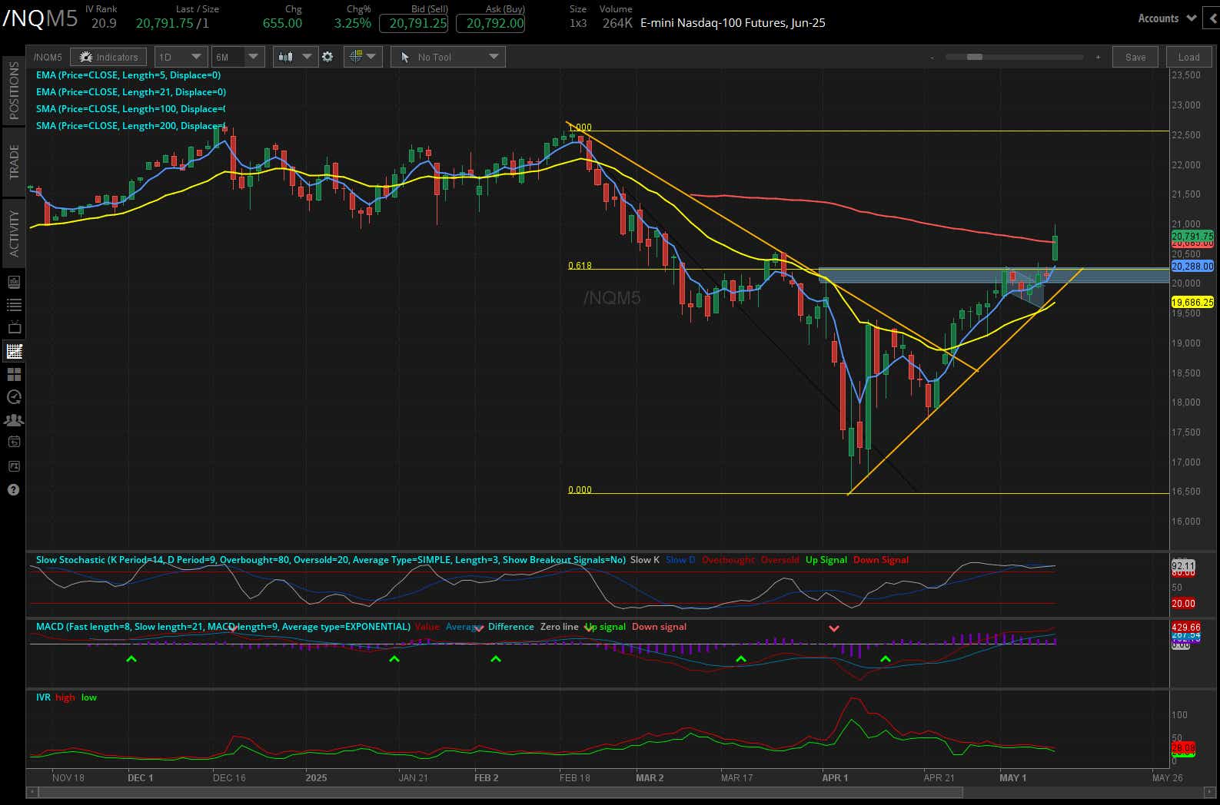1220x805 pixels.
Task: Click the Load chart button
Action: 1188,57
